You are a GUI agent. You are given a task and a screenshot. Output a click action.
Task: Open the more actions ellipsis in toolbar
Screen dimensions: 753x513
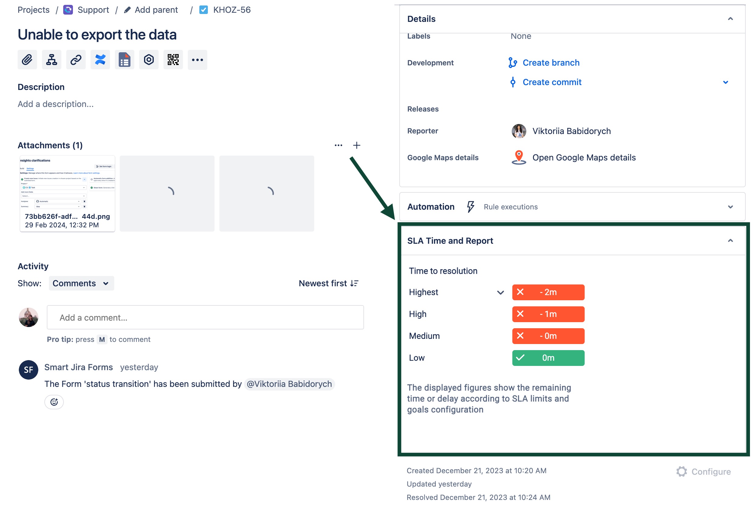(x=197, y=60)
